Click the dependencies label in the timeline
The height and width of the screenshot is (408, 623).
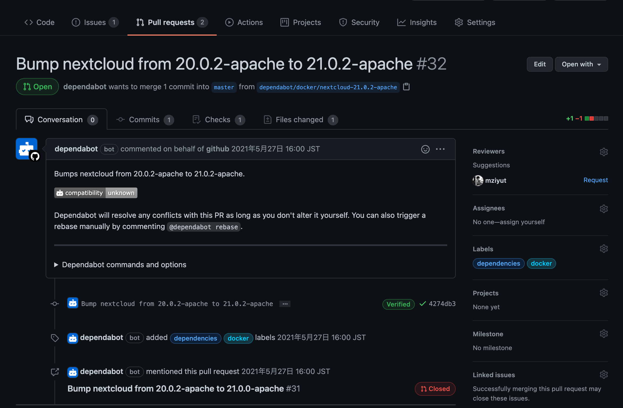click(195, 338)
